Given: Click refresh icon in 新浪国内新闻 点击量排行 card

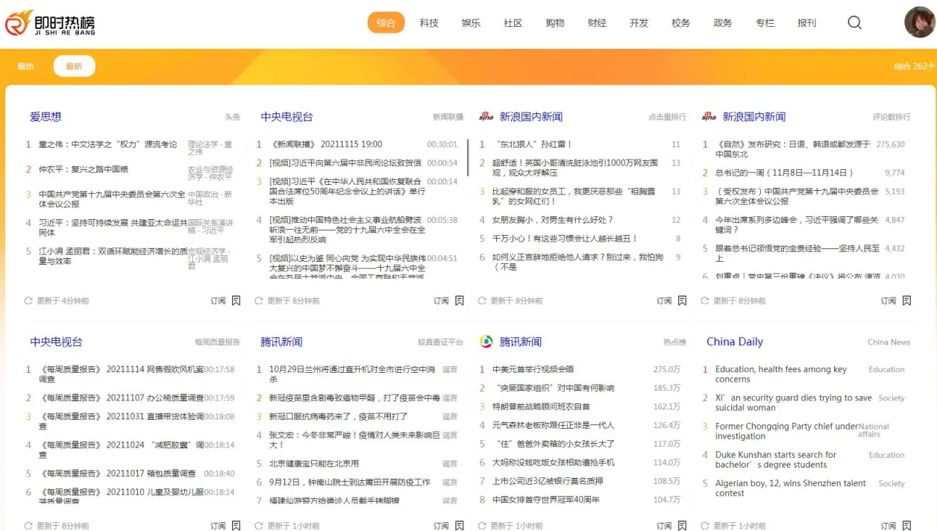Looking at the screenshot, I should click(x=482, y=301).
